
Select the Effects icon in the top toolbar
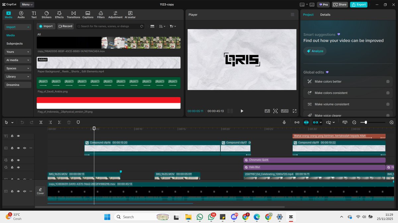pos(59,15)
